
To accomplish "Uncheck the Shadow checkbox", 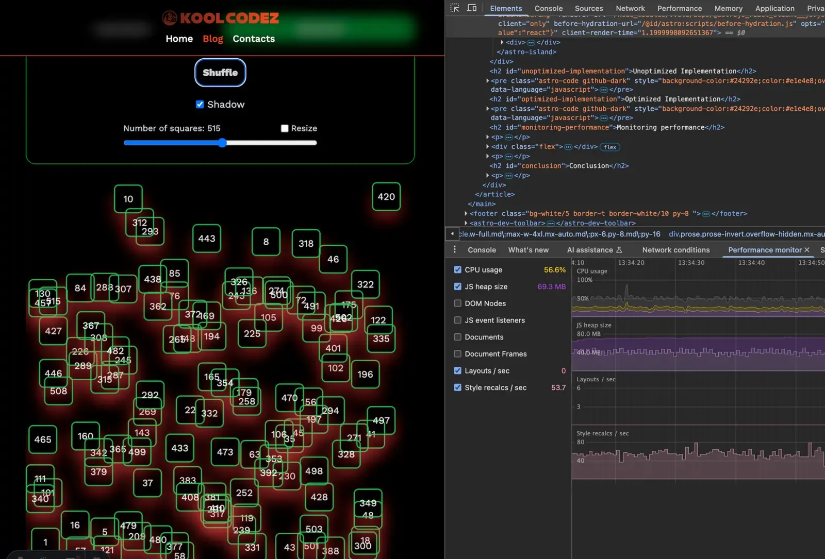I will [200, 104].
